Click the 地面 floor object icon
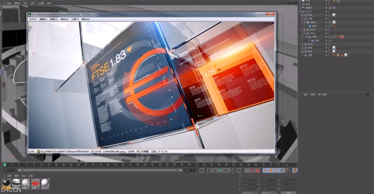Screen dimensions: 374x194 click(x=306, y=55)
